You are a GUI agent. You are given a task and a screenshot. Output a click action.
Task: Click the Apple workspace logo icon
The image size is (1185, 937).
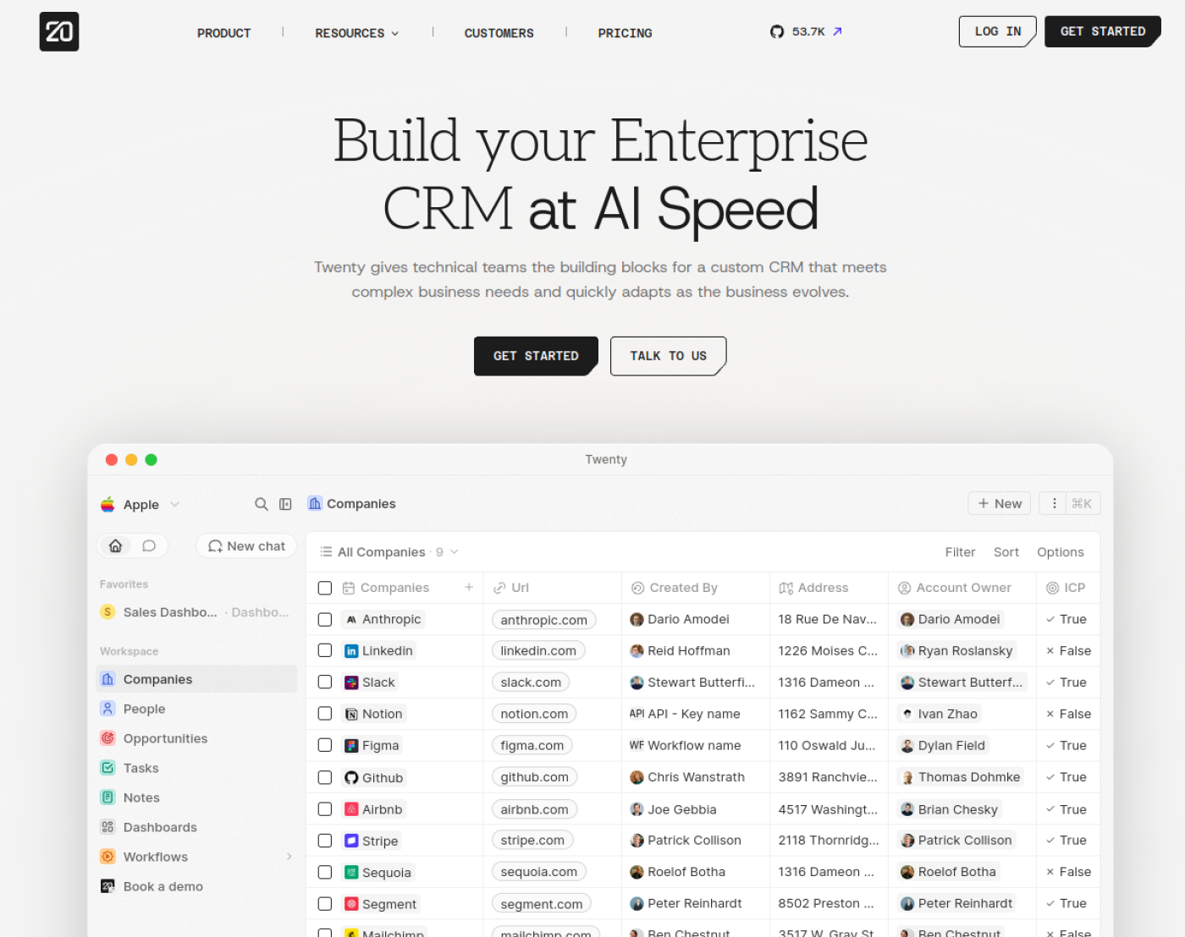(107, 505)
